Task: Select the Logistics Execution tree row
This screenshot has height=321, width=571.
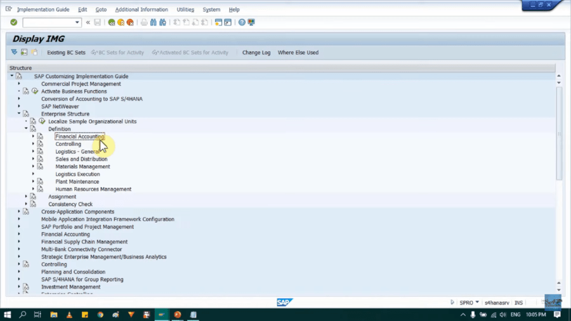Action: [x=77, y=174]
